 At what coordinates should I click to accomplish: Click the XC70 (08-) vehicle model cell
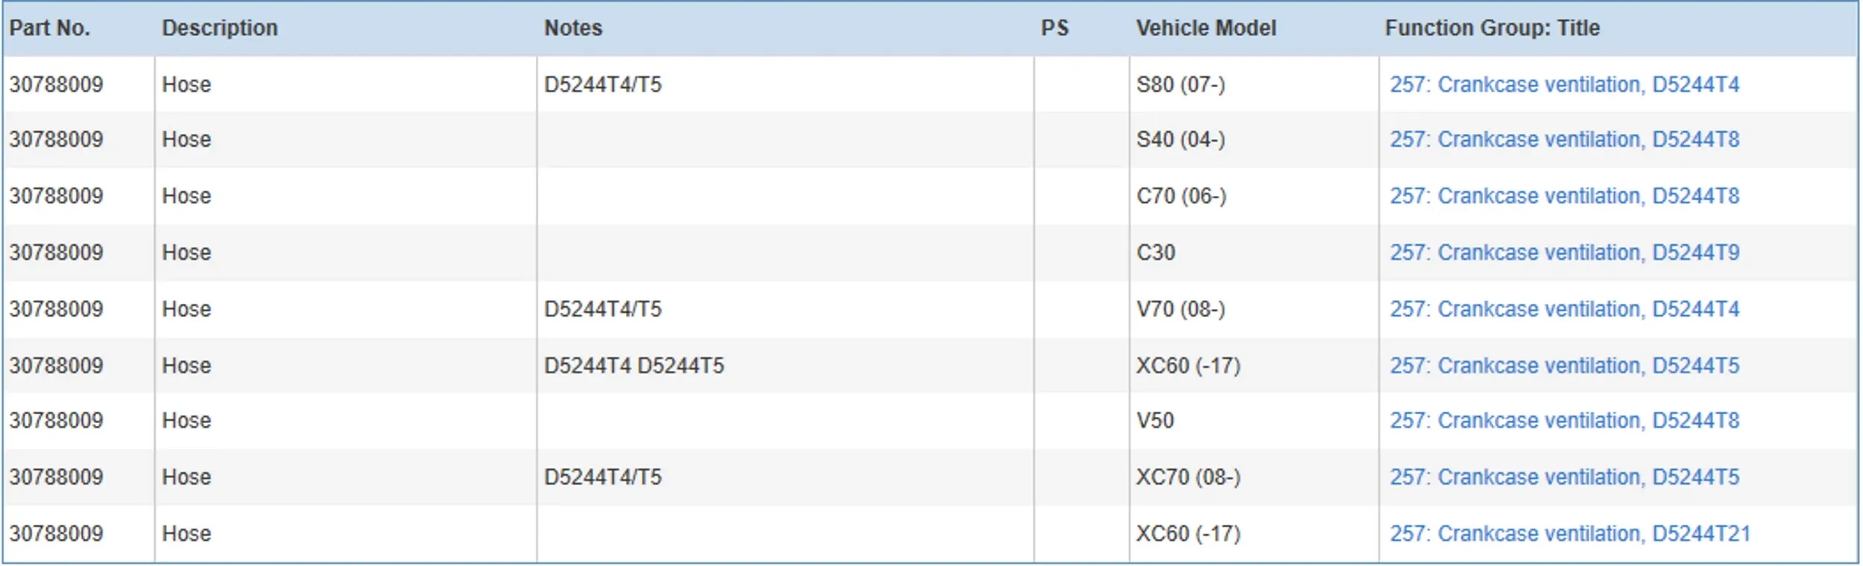pyautogui.click(x=1188, y=477)
